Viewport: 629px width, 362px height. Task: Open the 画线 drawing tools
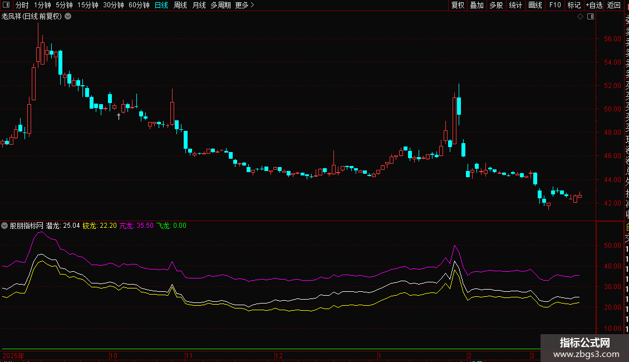click(x=535, y=5)
